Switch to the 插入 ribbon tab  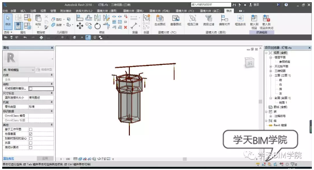coord(23,11)
